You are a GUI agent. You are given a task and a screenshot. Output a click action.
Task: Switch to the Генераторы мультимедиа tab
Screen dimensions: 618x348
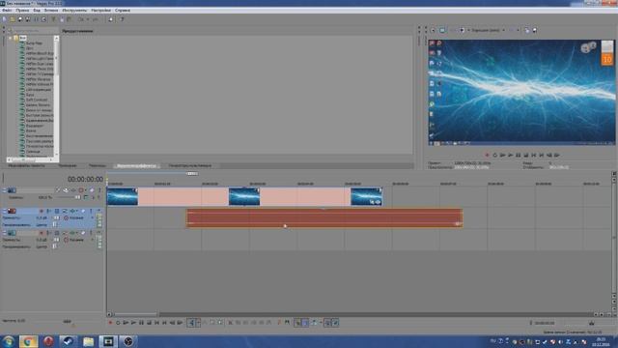coord(190,165)
